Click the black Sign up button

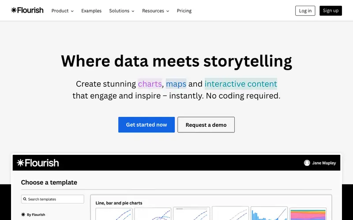330,11
